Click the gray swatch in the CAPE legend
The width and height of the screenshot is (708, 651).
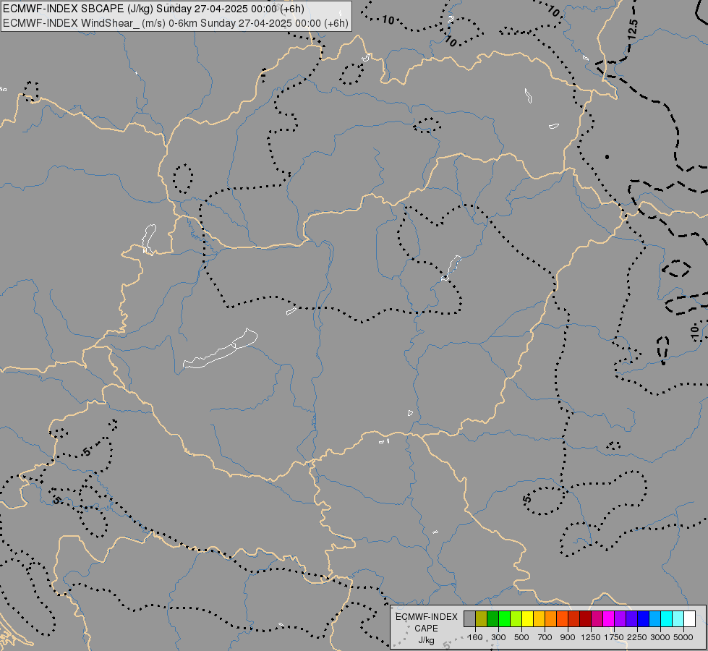(469, 618)
